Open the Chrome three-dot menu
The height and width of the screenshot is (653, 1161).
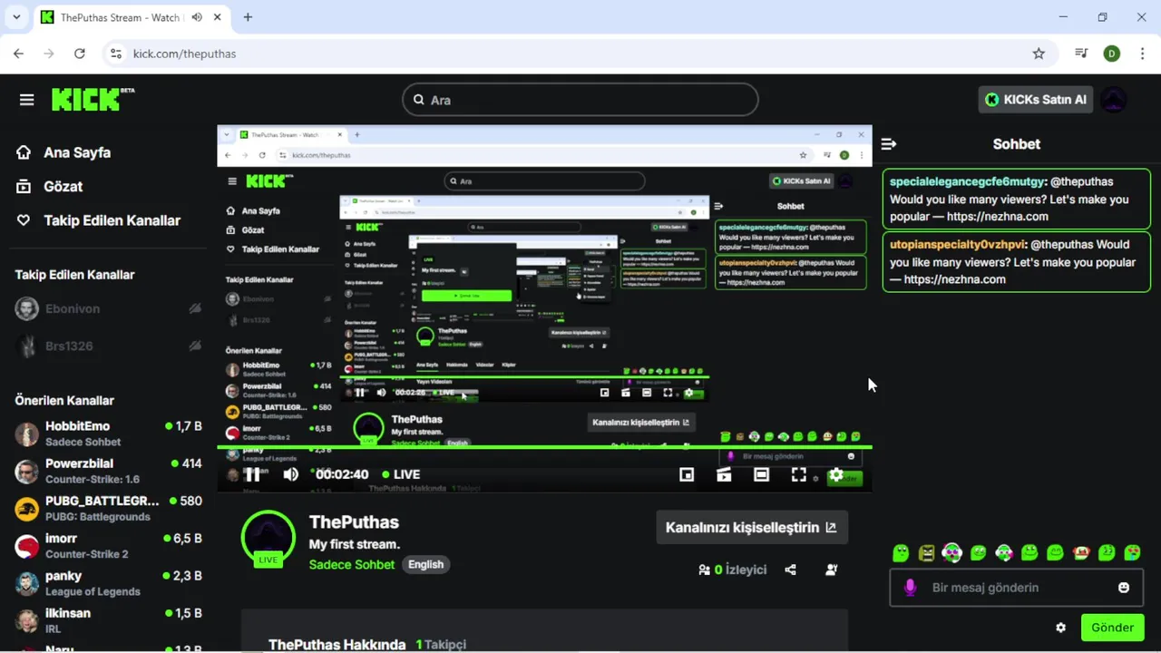coord(1142,54)
